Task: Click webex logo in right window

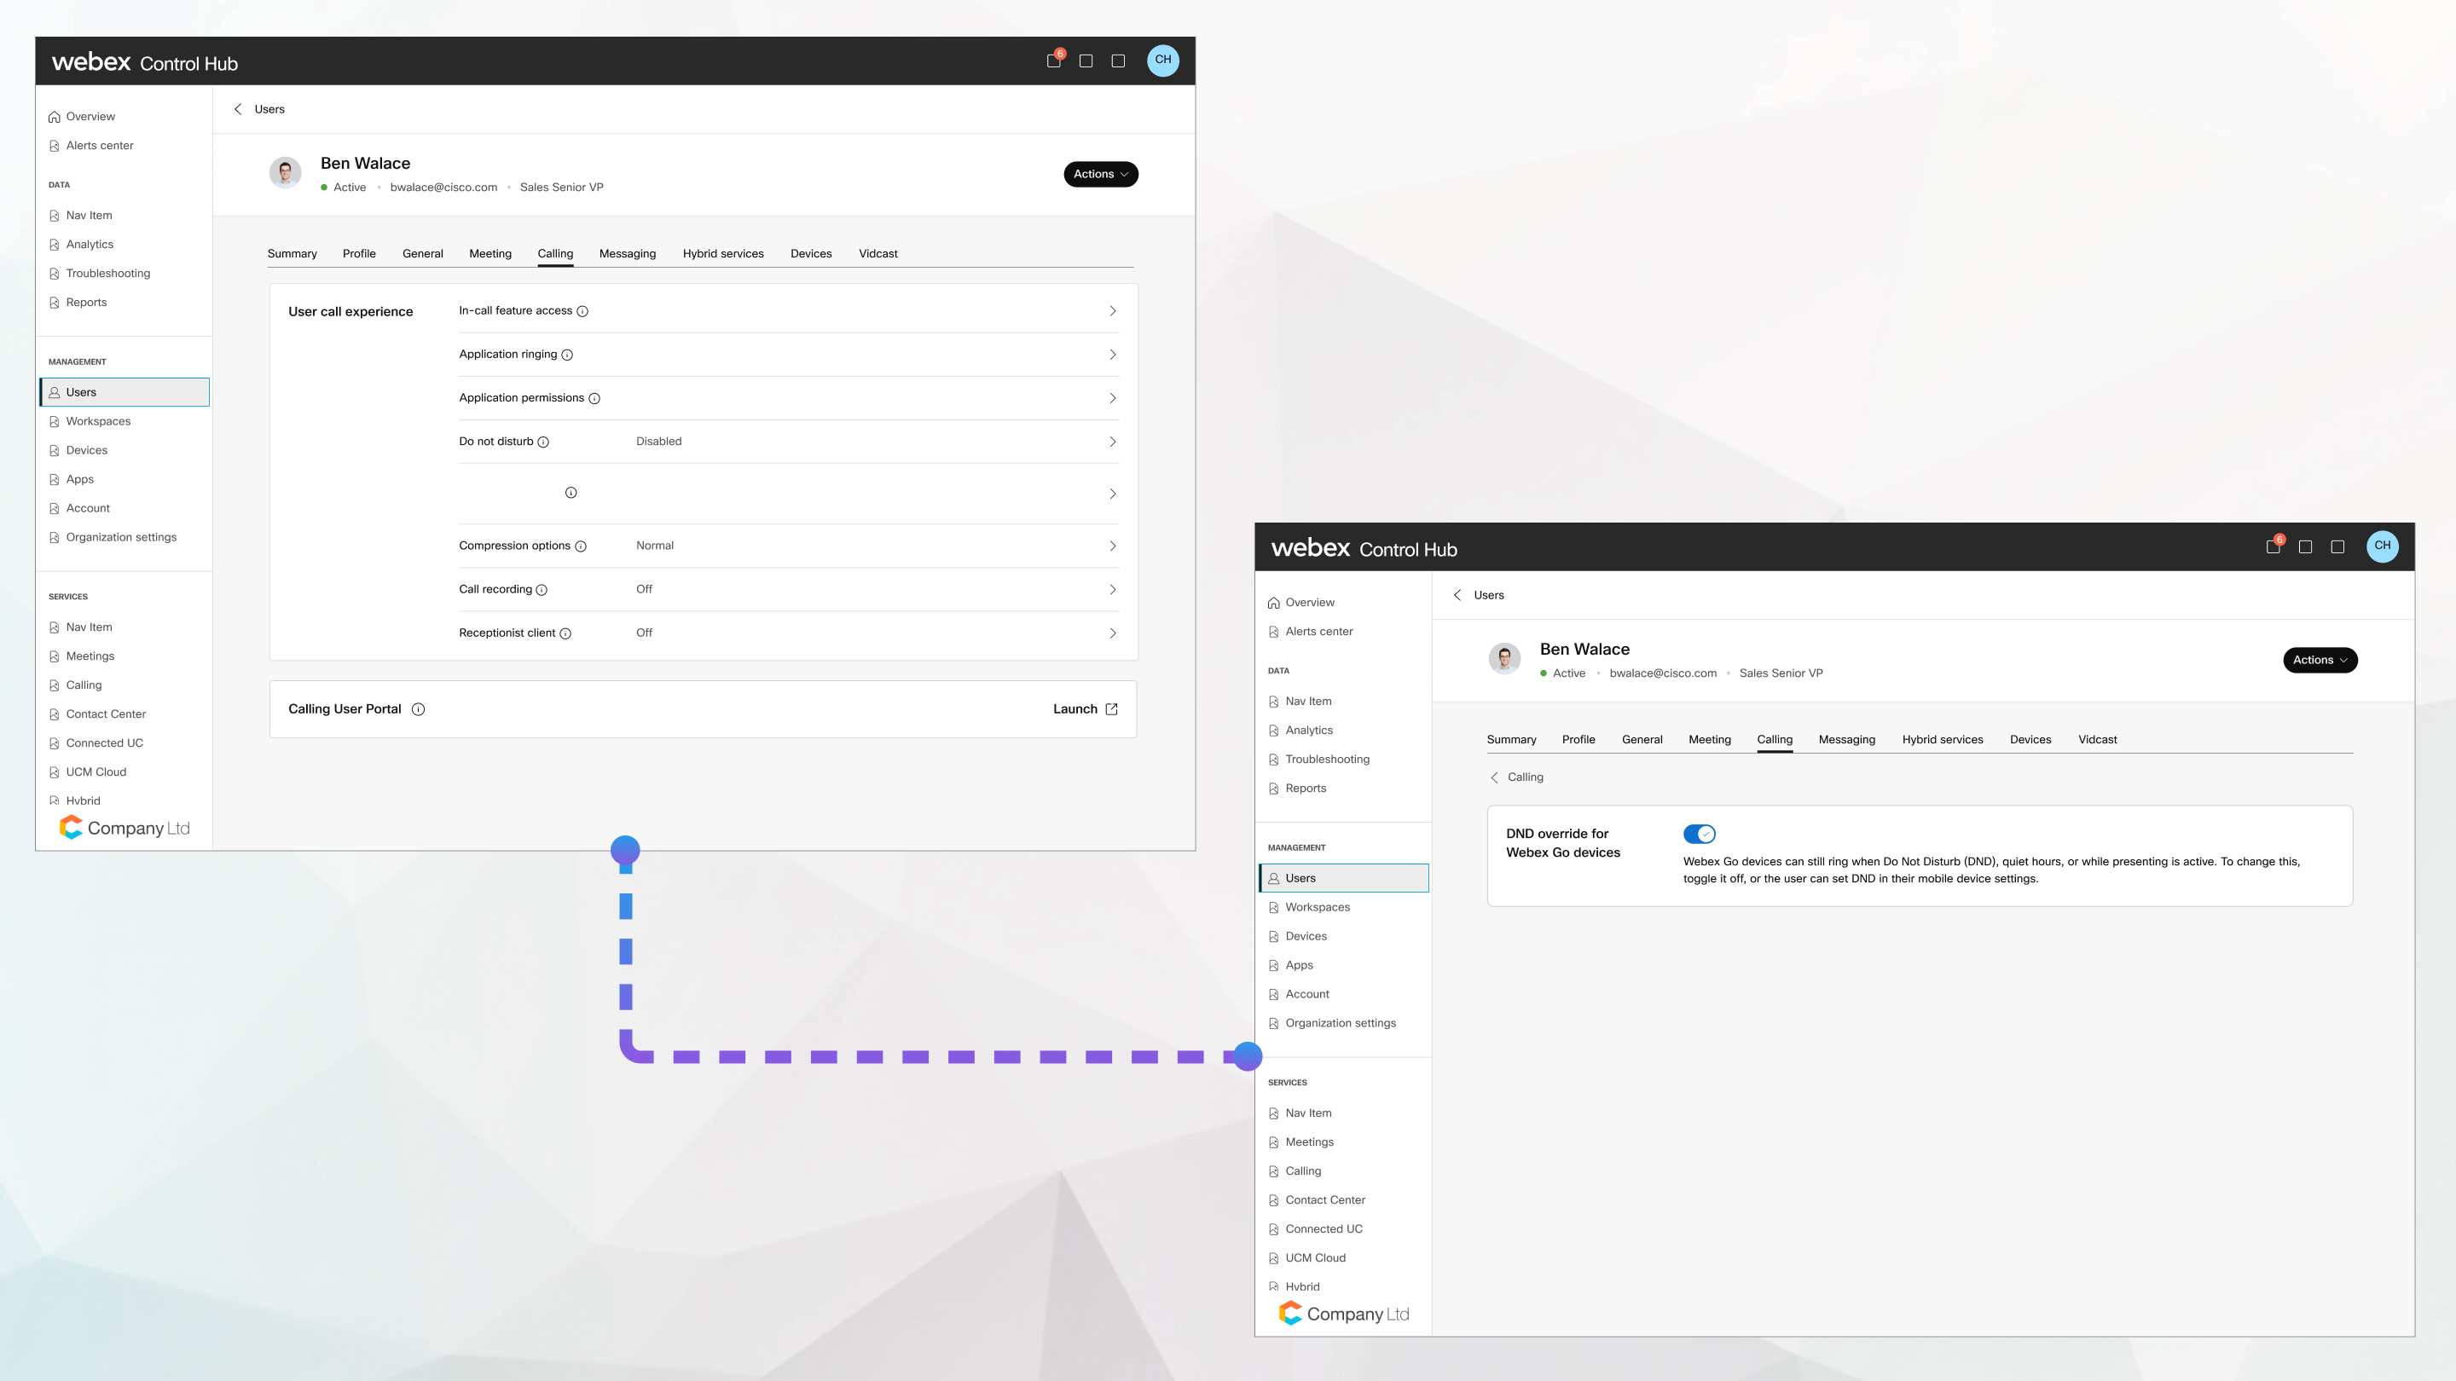Action: 1311,548
